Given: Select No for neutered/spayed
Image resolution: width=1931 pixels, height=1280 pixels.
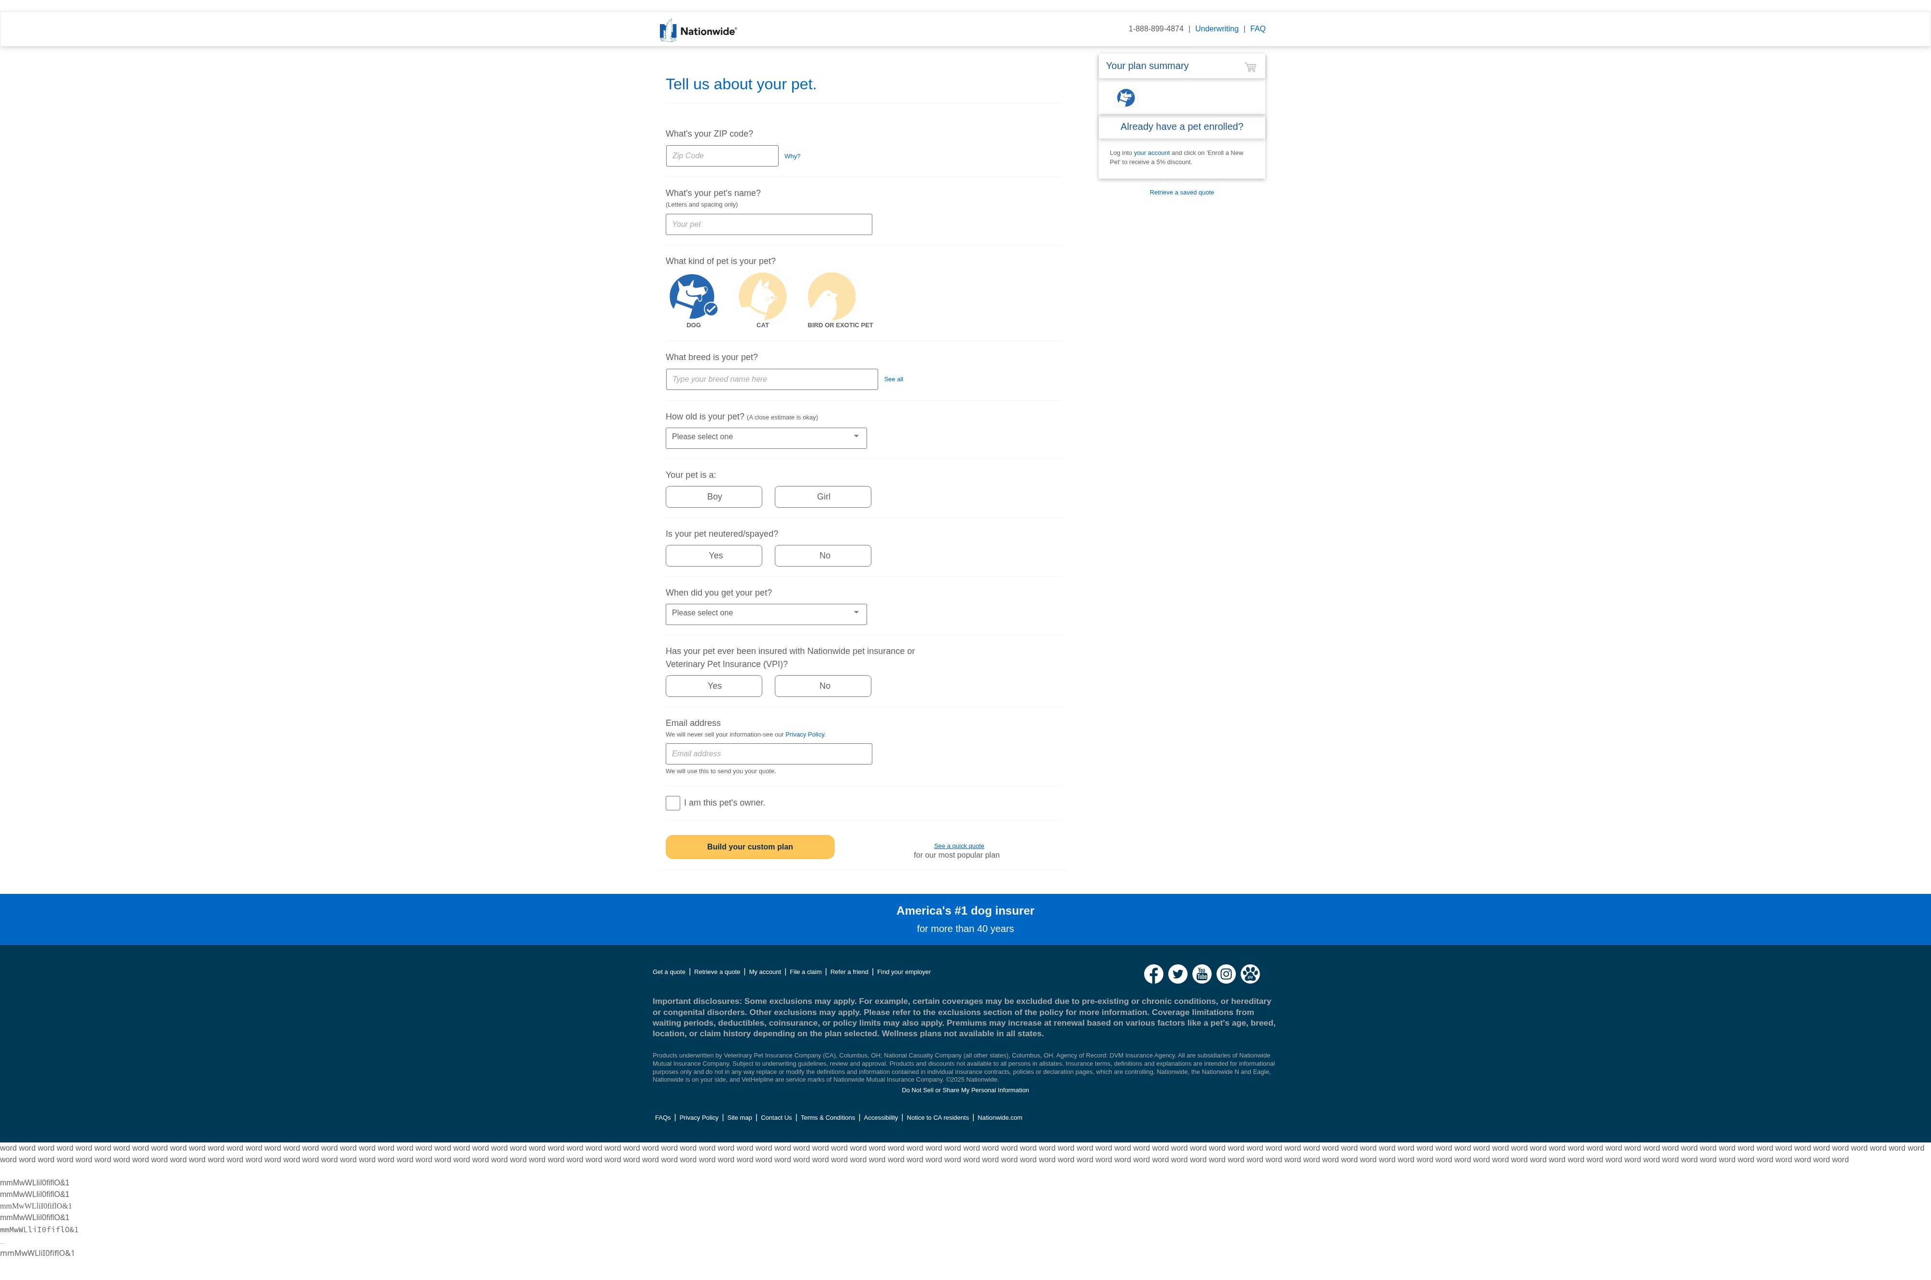Looking at the screenshot, I should pyautogui.click(x=823, y=556).
